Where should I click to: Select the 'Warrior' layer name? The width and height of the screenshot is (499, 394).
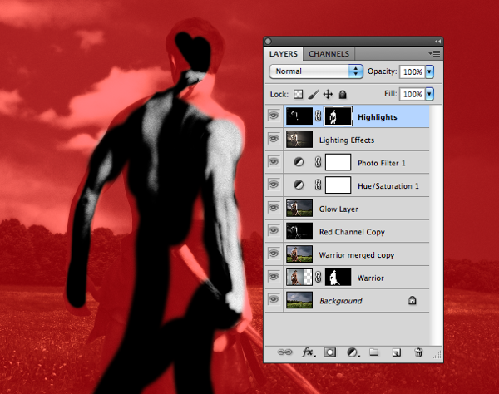370,278
